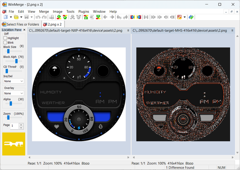Click the Copy Right gray arrow icon

coord(105,17)
